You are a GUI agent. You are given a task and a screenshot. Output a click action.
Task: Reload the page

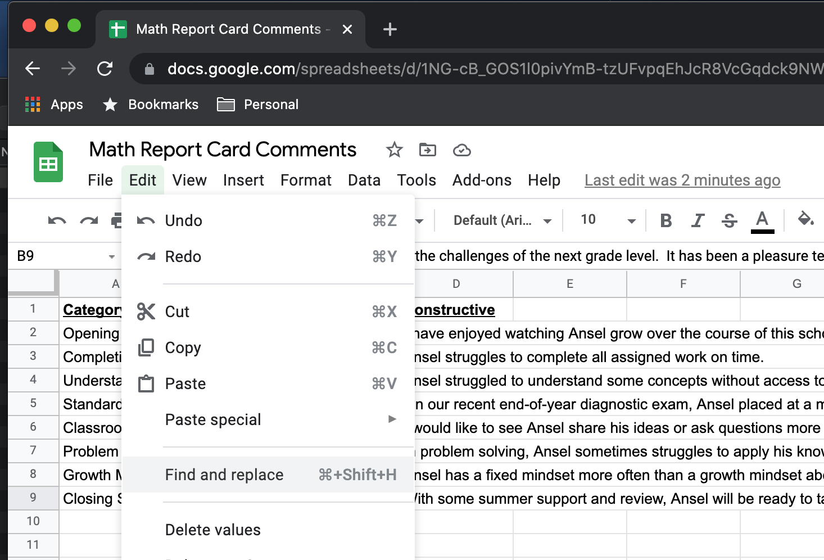tap(105, 69)
